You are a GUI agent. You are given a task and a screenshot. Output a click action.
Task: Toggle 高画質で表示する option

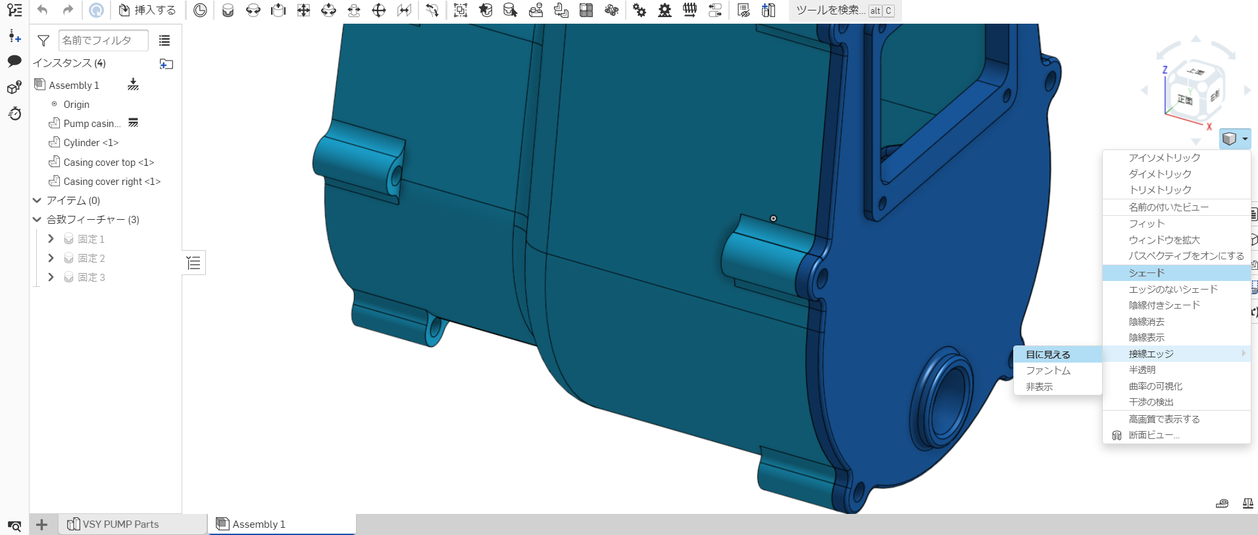[x=1164, y=419]
